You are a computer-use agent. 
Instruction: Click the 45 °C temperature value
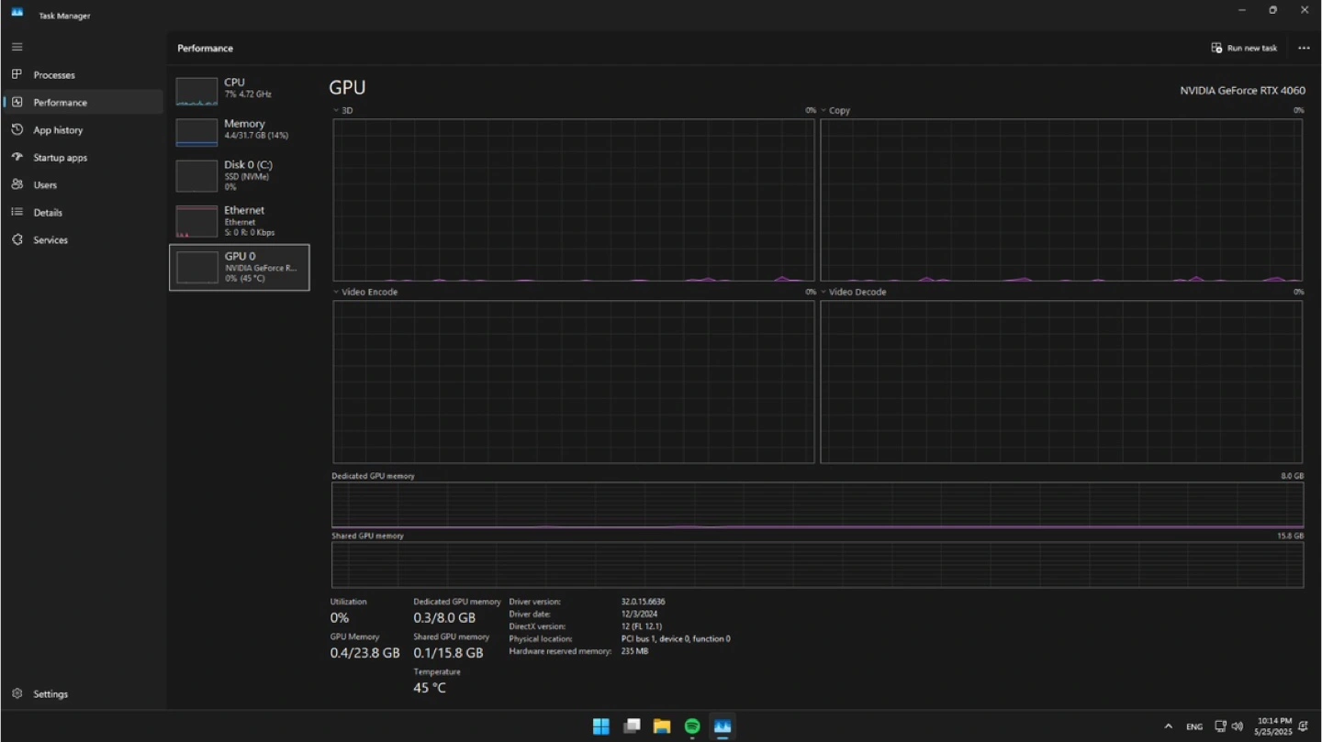click(x=430, y=688)
